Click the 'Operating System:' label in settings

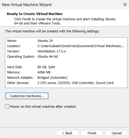point(21,57)
